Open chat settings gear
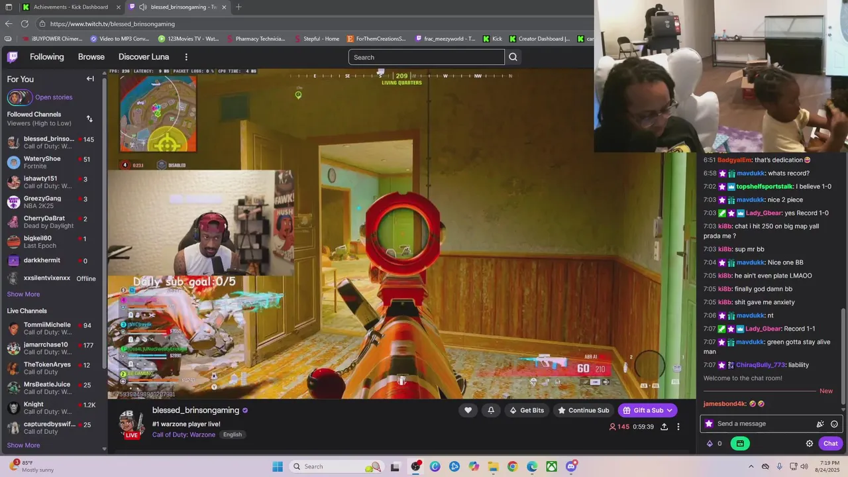 810,443
